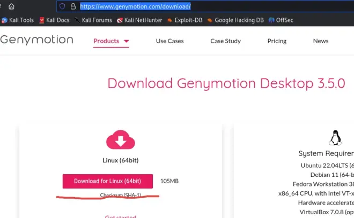Click the Google Hacking DB favicon

point(210,20)
